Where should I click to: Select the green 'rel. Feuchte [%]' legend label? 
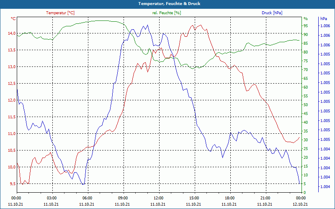(166, 13)
